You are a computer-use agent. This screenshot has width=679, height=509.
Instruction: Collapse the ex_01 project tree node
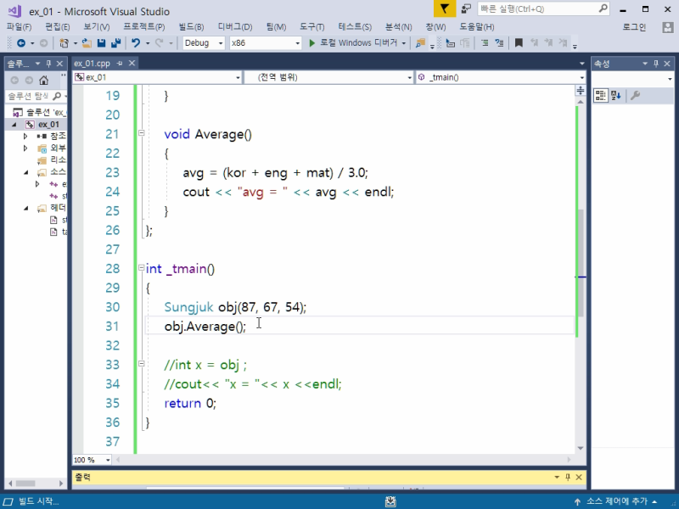(x=14, y=125)
